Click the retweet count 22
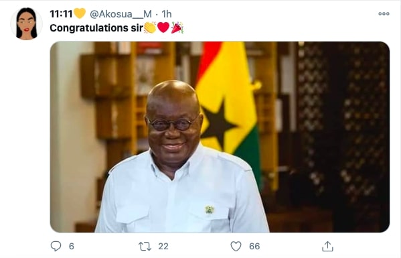Screen dimensions: 401x258 click(163, 246)
